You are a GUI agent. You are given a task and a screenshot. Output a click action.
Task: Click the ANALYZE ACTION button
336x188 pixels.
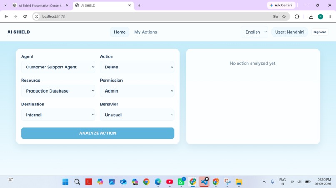pyautogui.click(x=98, y=133)
